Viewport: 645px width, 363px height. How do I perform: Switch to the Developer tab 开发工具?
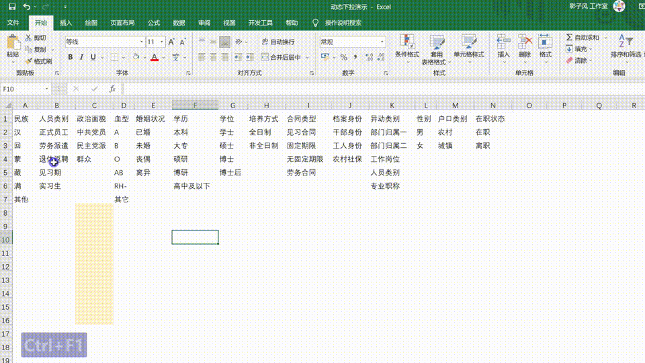[x=261, y=23]
